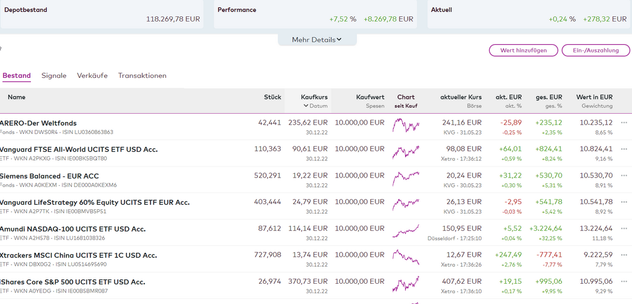Image resolution: width=632 pixels, height=304 pixels.
Task: Open the Verkäufe tab
Action: tap(92, 76)
